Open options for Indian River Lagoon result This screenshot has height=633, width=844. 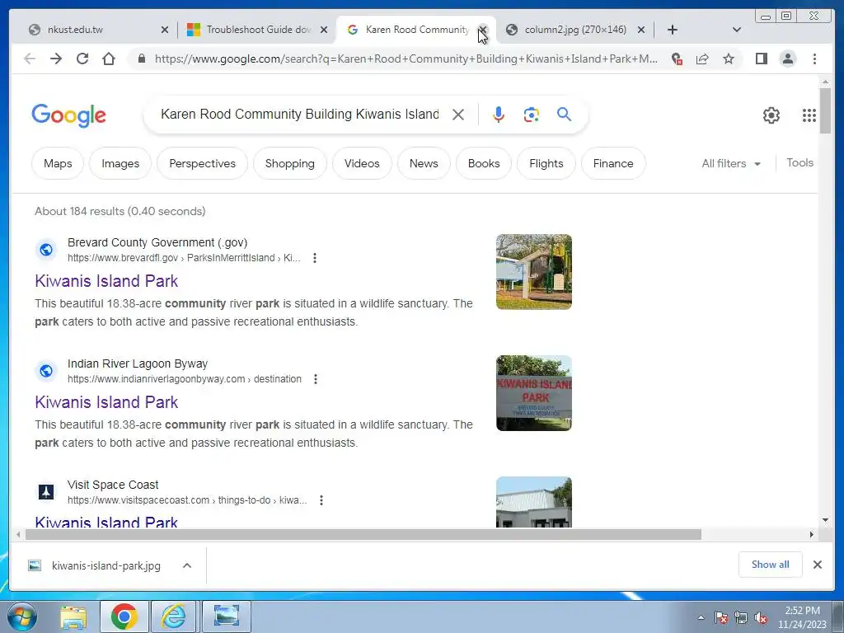click(316, 379)
